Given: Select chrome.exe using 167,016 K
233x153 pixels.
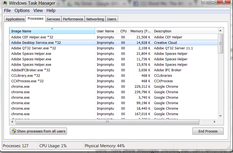Looking at the screenshot, I should 114,114.
